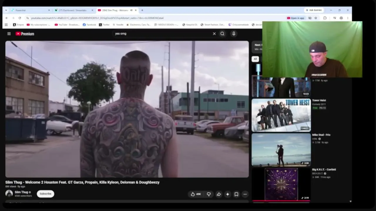Open the Tower Heist movie thumbnail
Image resolution: width=376 pixels, height=211 pixels.
[281, 115]
